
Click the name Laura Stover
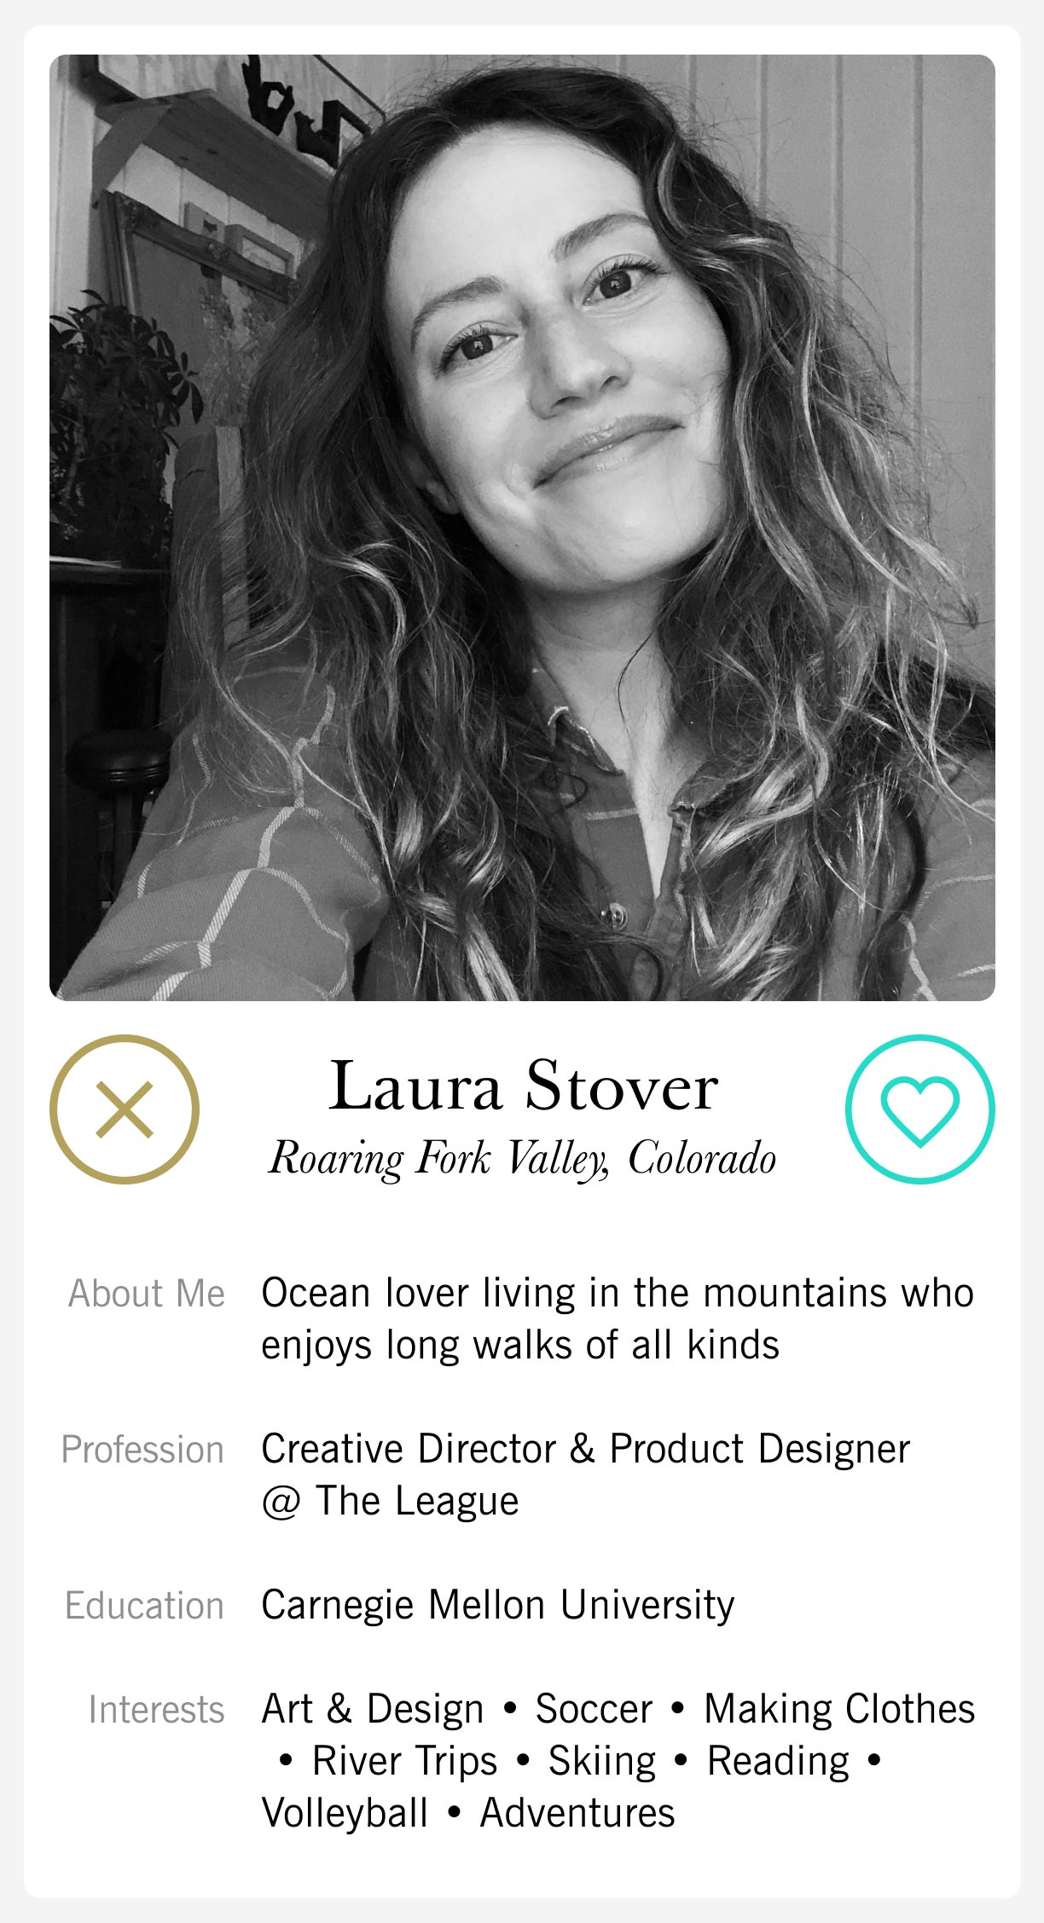click(x=523, y=1086)
